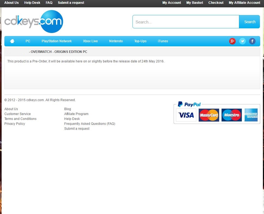Click the copyright 2012 - 2015 cdkeys.com text
264x214 pixels.
point(40,100)
